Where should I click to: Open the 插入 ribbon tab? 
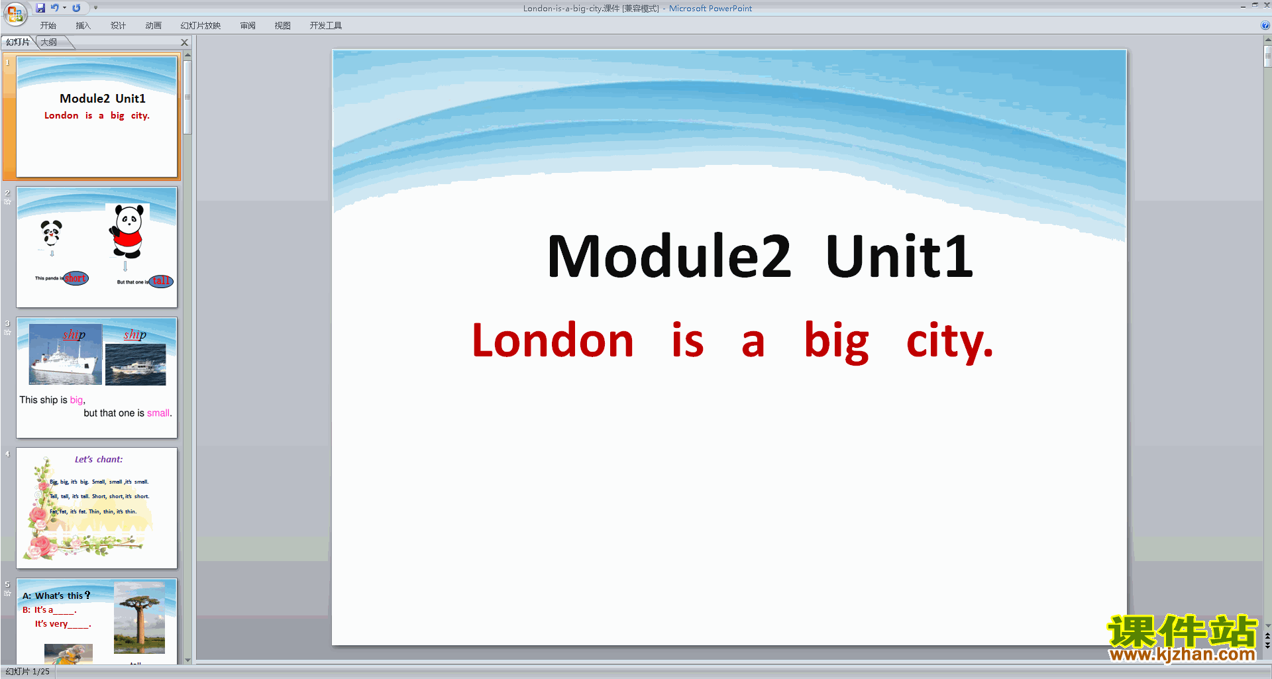[x=83, y=26]
